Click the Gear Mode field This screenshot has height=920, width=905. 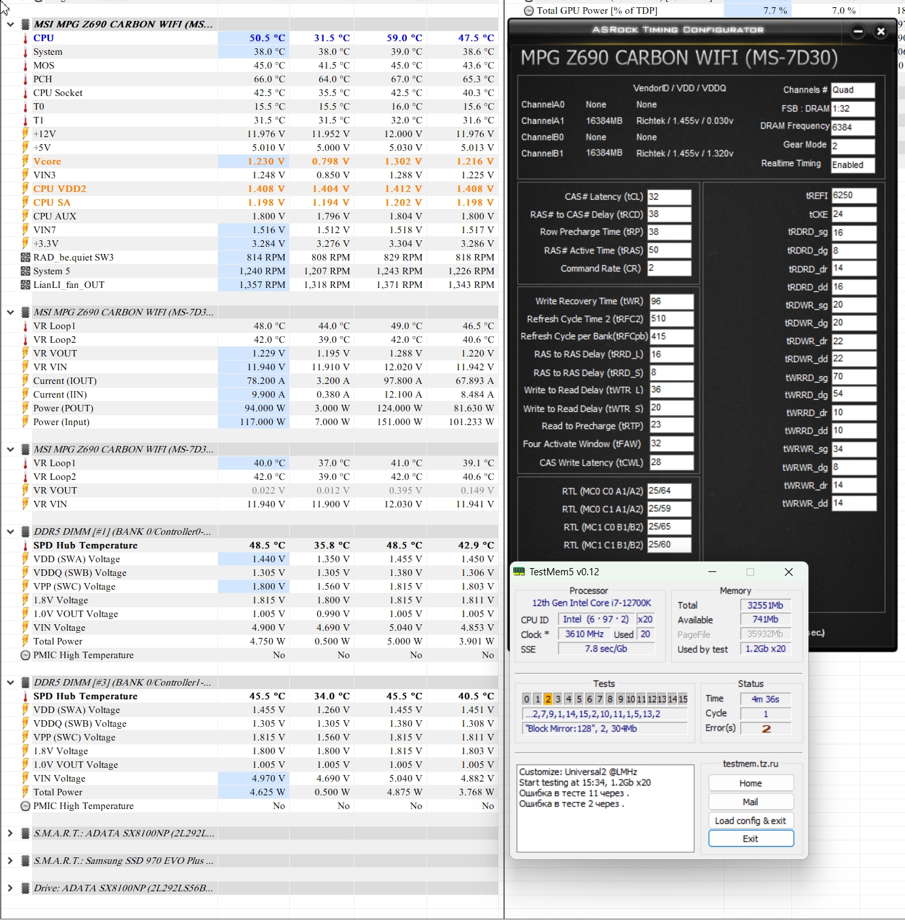pyautogui.click(x=853, y=146)
